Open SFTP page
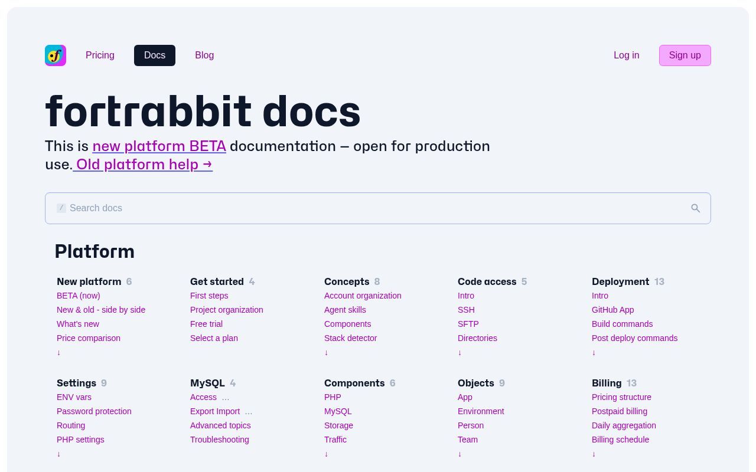 pyautogui.click(x=468, y=324)
